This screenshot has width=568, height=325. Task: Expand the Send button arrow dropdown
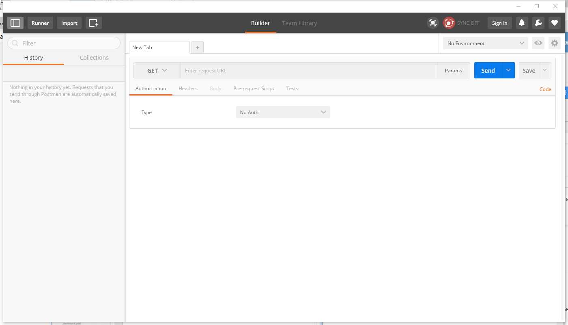508,70
